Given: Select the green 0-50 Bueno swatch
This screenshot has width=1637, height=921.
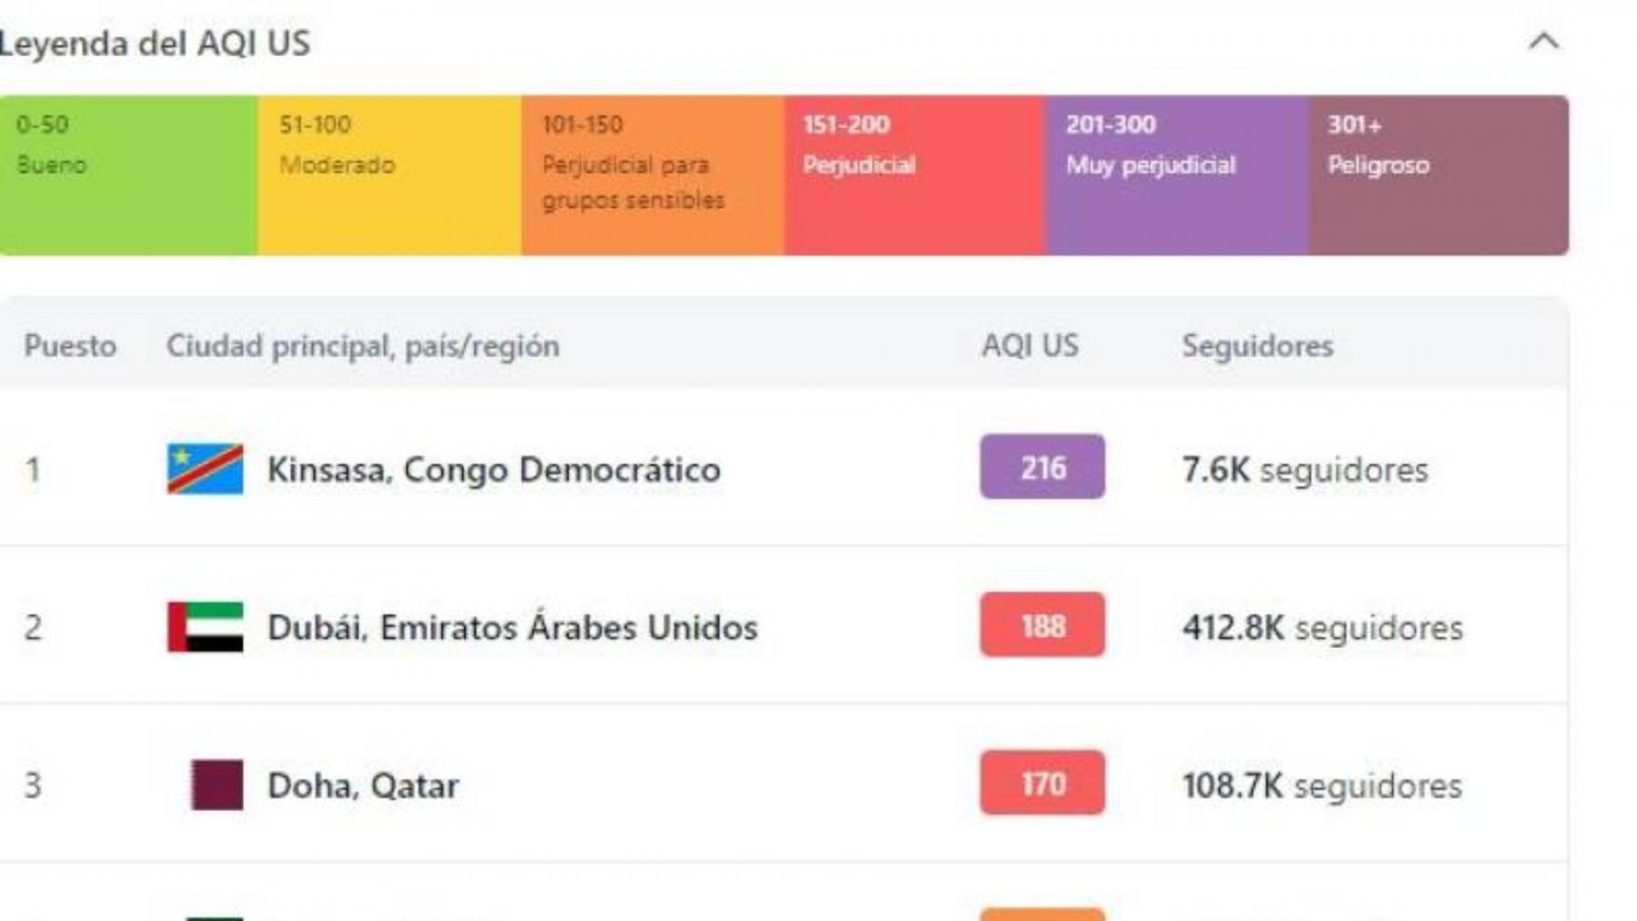Looking at the screenshot, I should point(128,175).
